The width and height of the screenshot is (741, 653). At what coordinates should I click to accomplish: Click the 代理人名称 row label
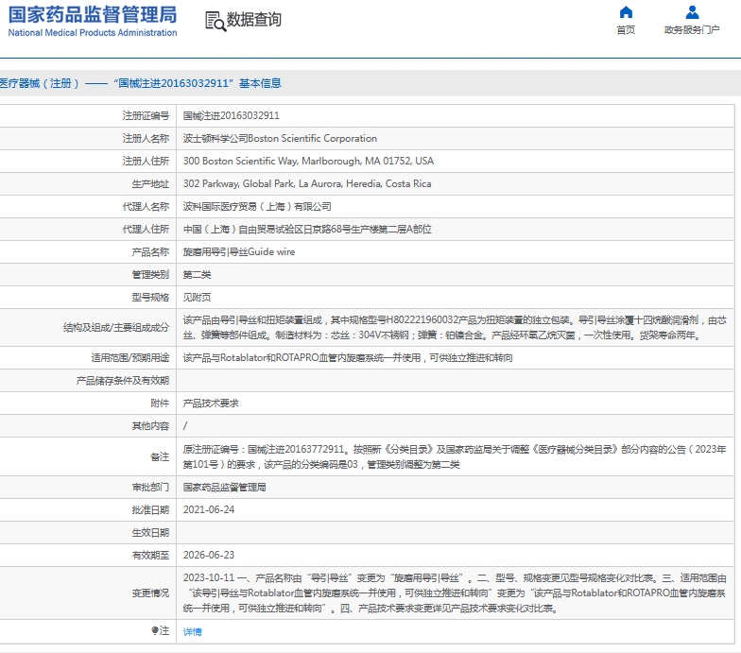coord(146,206)
